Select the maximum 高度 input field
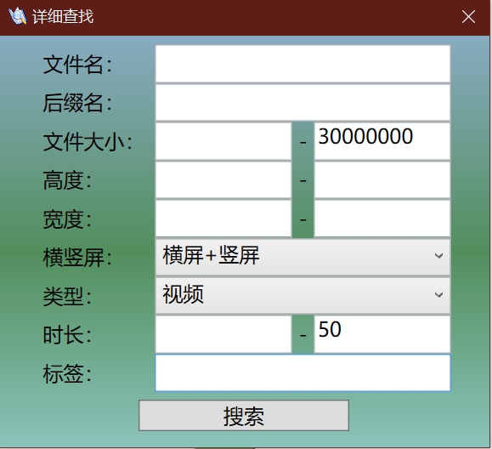This screenshot has width=492, height=449. pyautogui.click(x=382, y=180)
